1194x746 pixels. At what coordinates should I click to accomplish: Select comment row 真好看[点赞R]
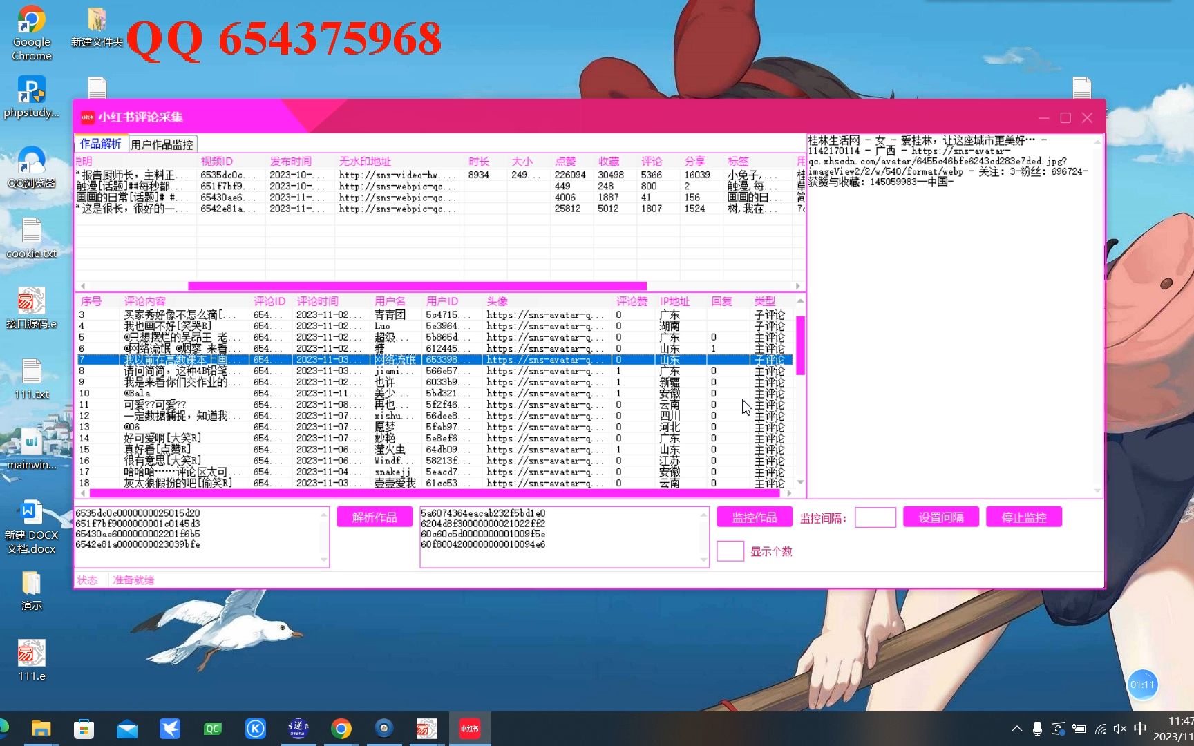(434, 449)
